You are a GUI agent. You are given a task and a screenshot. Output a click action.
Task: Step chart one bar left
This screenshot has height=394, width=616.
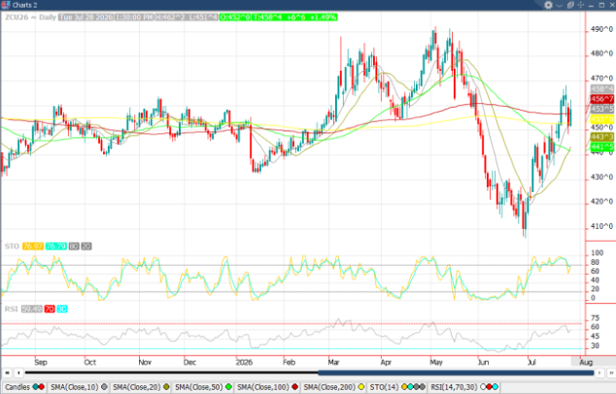[18, 373]
